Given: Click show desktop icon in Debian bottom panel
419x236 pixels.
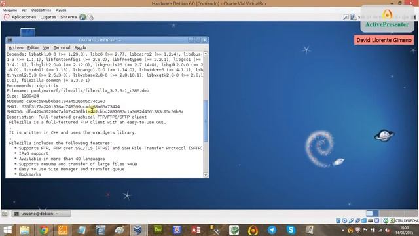Looking at the screenshot, I should coord(5,214).
